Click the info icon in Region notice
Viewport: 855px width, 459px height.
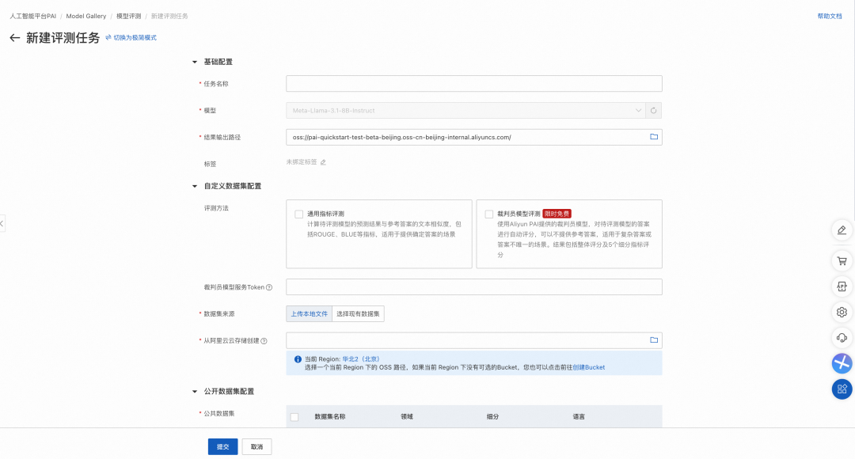[x=298, y=359]
